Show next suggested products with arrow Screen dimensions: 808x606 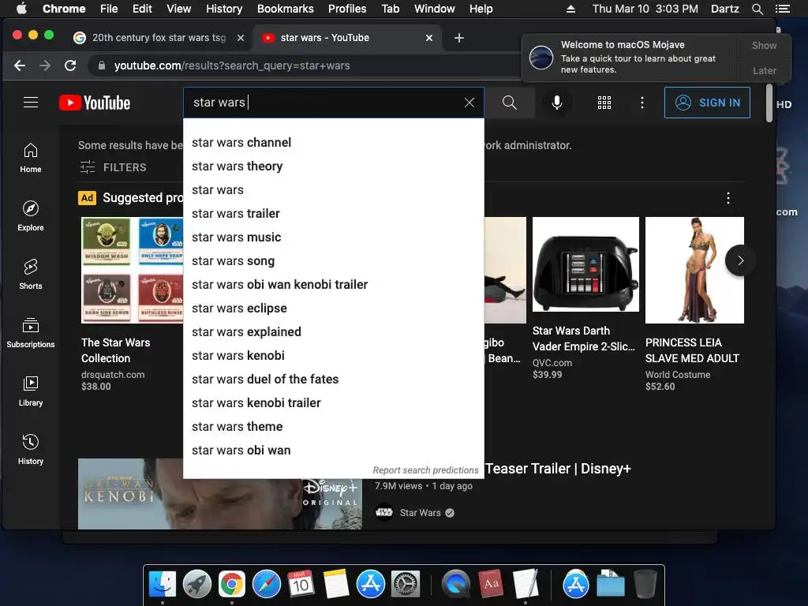pyautogui.click(x=740, y=260)
